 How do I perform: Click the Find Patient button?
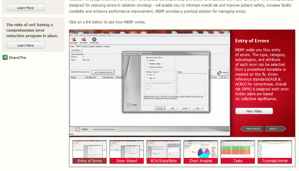pos(76,50)
